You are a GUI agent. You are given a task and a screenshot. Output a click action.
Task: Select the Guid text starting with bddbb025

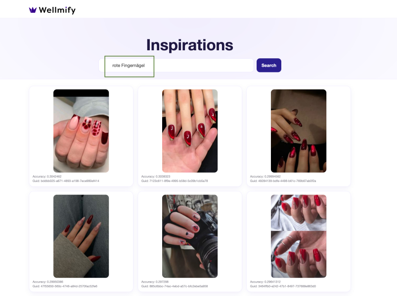(x=66, y=181)
